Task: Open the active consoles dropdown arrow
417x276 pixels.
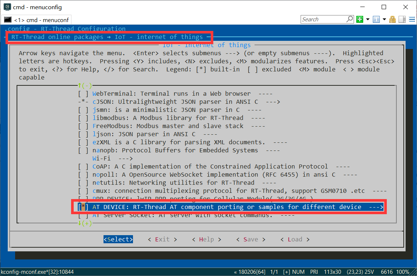Action: click(x=385, y=19)
